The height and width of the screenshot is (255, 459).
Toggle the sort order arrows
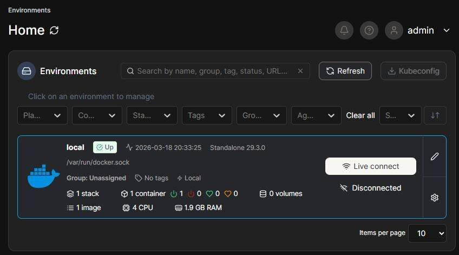click(435, 115)
